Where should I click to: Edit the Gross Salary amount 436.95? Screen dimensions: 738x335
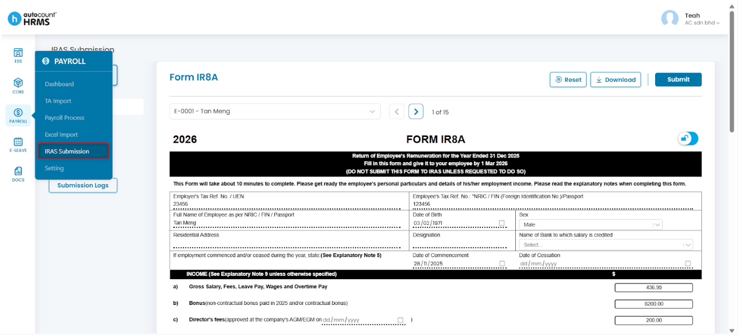[654, 287]
